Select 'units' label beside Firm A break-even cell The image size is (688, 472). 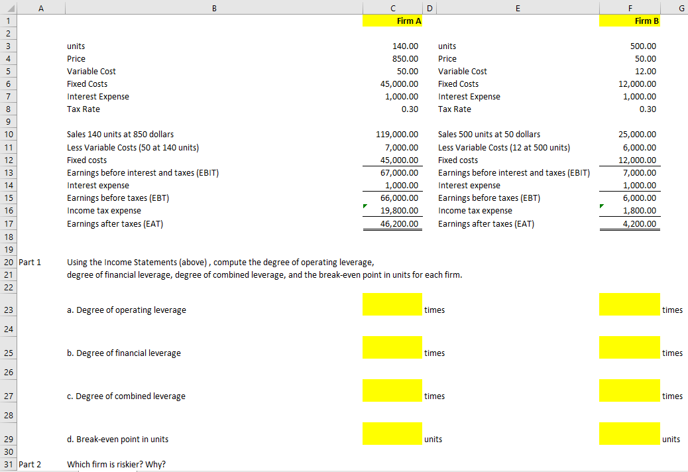[x=433, y=439]
